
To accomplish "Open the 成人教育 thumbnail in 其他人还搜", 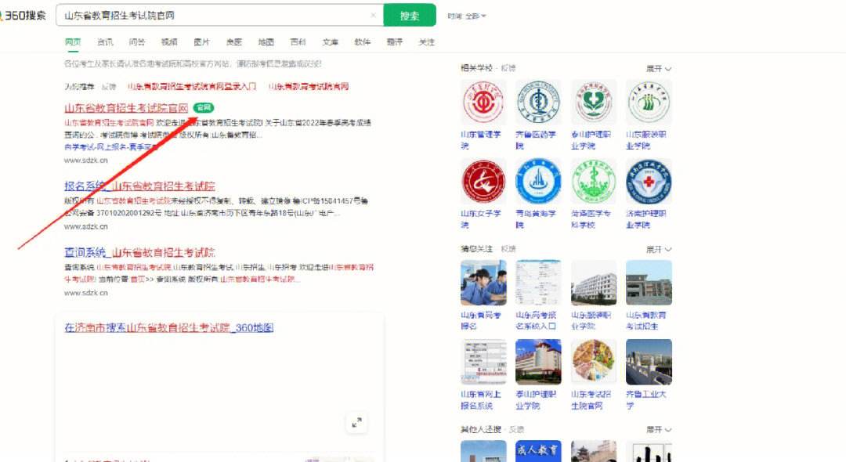I will (538, 451).
